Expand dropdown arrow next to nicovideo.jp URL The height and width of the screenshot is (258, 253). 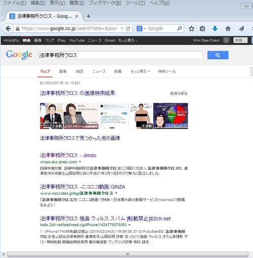[x=116, y=193]
